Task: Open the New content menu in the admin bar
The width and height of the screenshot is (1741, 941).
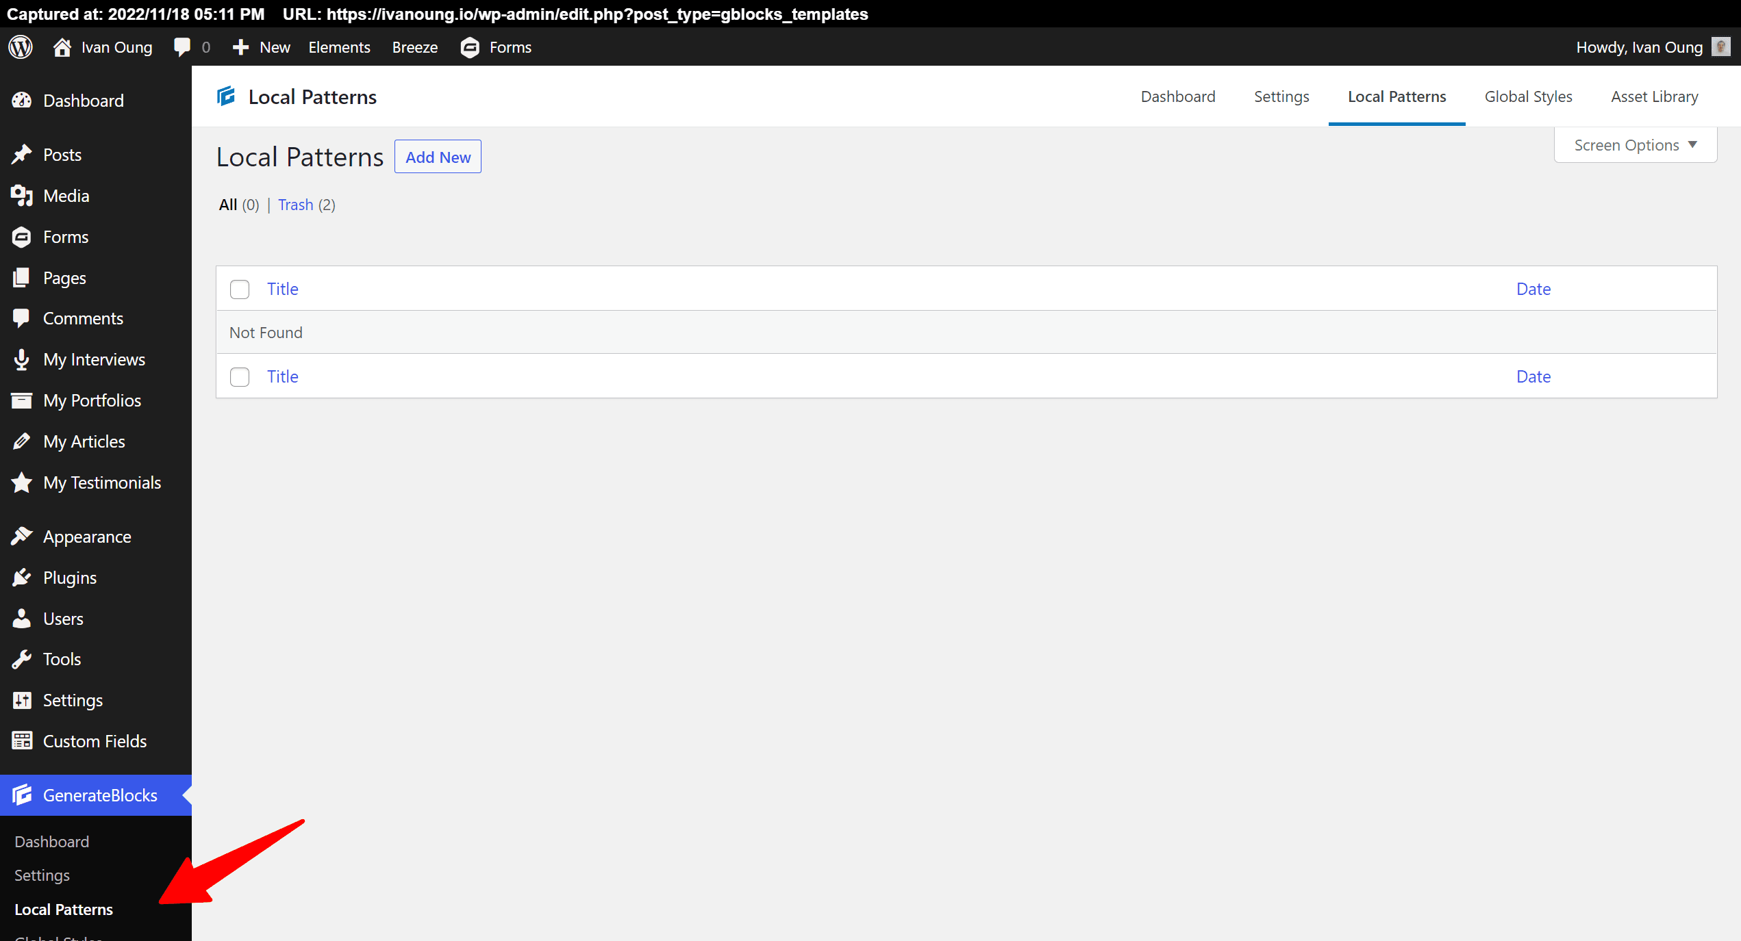Action: (262, 47)
